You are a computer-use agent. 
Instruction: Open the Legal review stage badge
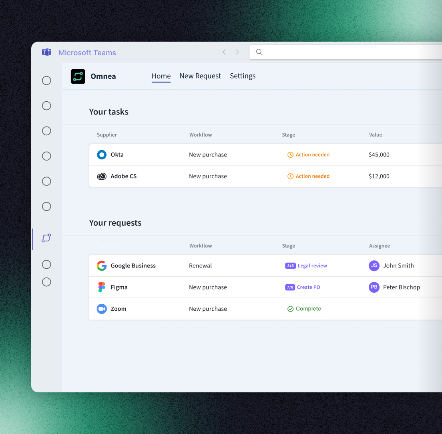(x=306, y=266)
